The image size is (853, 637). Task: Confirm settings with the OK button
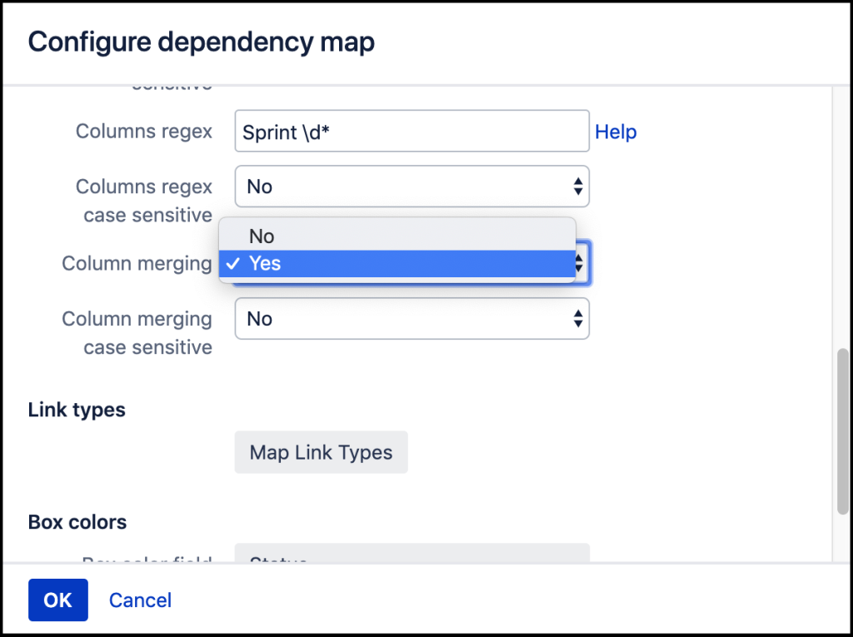58,600
